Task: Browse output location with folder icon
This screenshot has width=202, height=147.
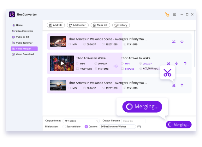Action: (139, 126)
